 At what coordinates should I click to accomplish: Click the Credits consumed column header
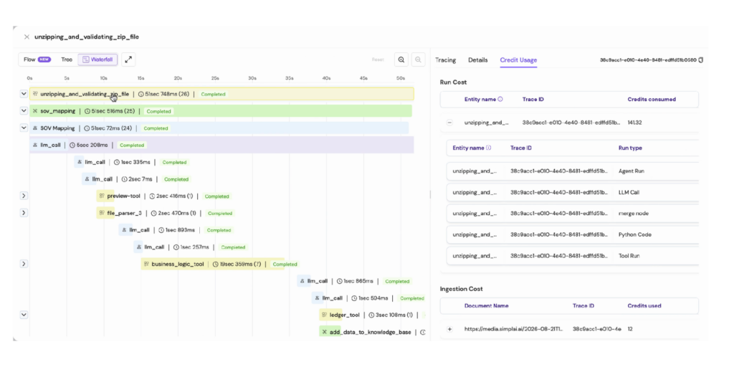[x=652, y=99]
